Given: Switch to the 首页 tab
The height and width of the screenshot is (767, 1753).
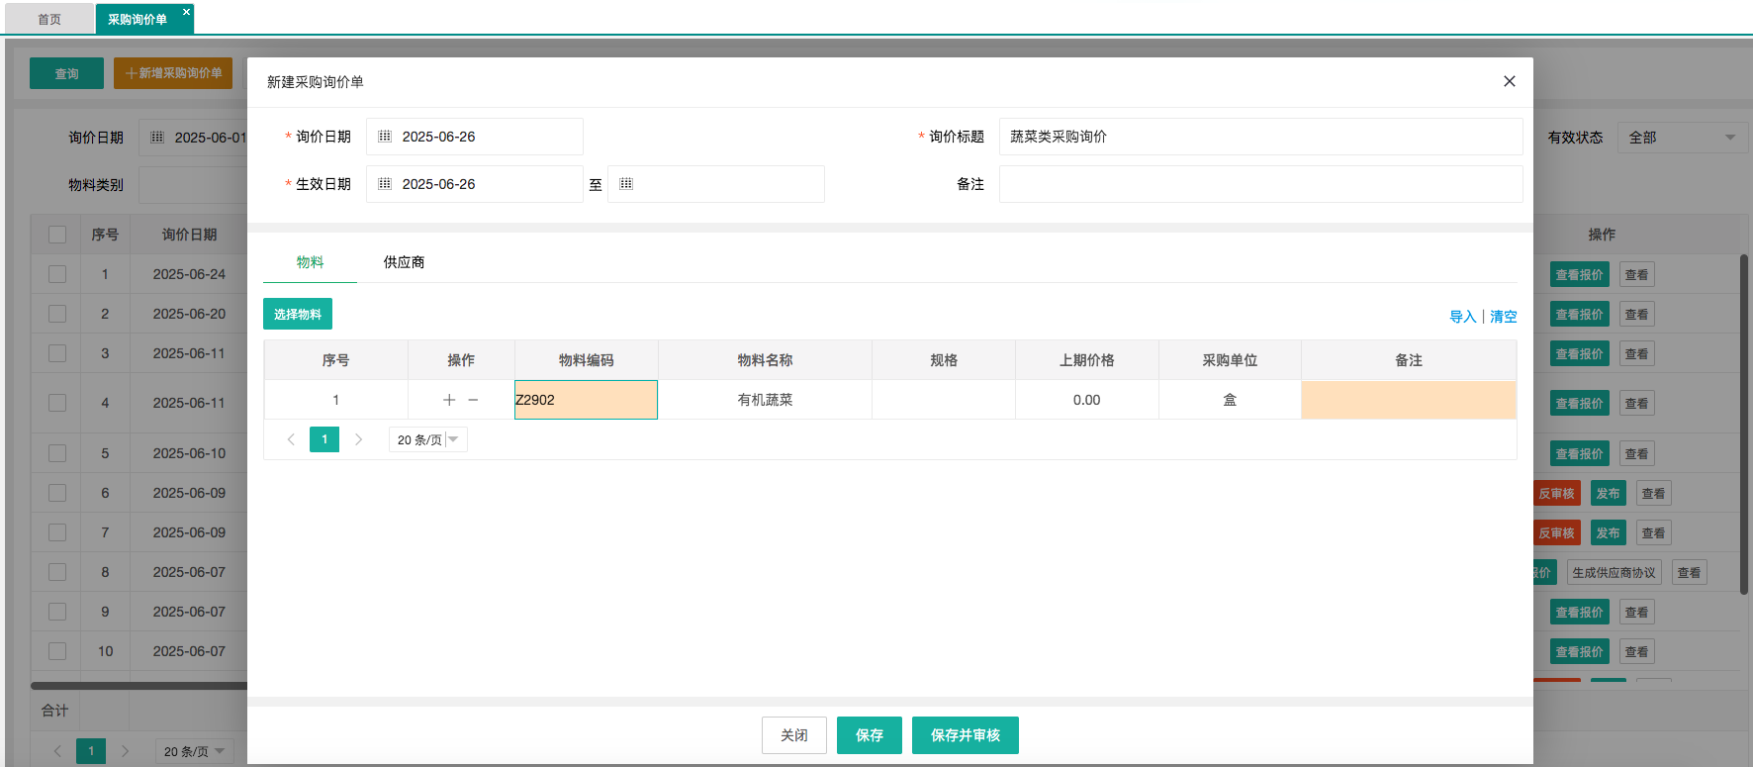Looking at the screenshot, I should [49, 19].
